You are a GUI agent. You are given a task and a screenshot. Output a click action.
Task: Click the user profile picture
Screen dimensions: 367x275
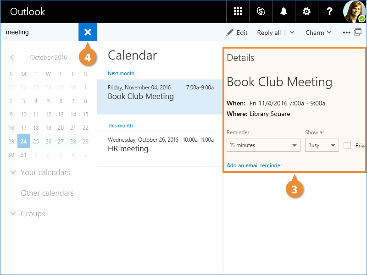[x=355, y=11]
